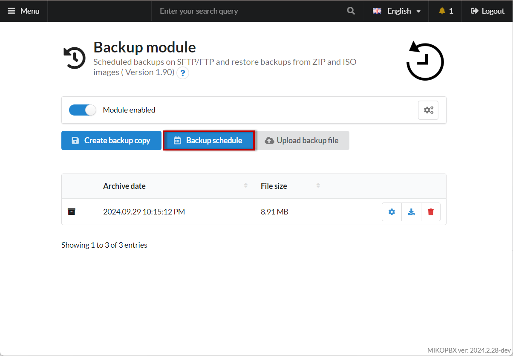513x356 pixels.
Task: Click the blue restore gear icon
Action: click(x=392, y=212)
